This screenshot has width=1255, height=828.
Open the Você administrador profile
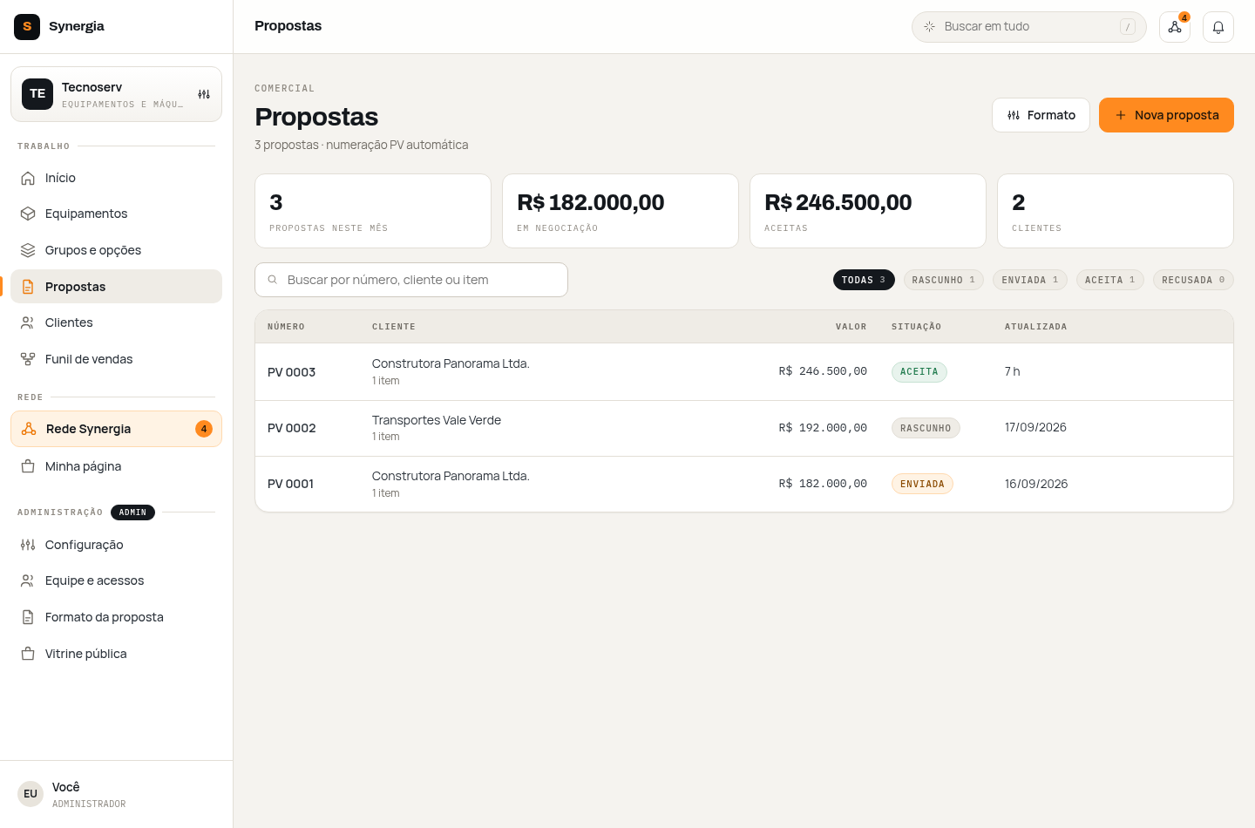pos(116,794)
